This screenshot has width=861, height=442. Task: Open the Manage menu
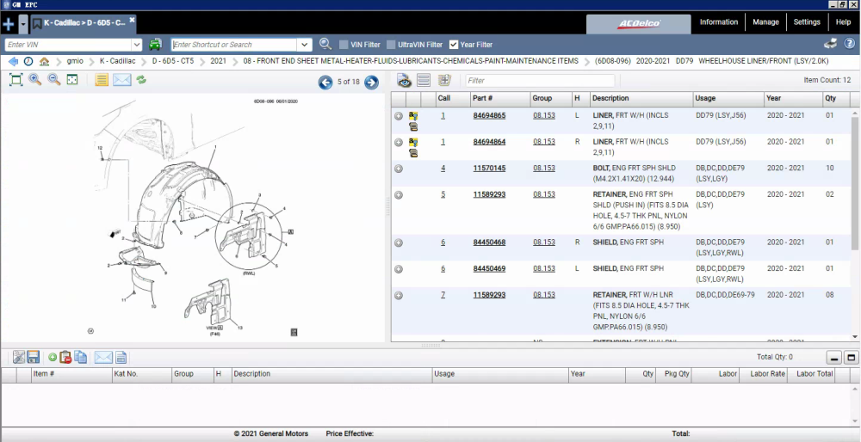[765, 22]
